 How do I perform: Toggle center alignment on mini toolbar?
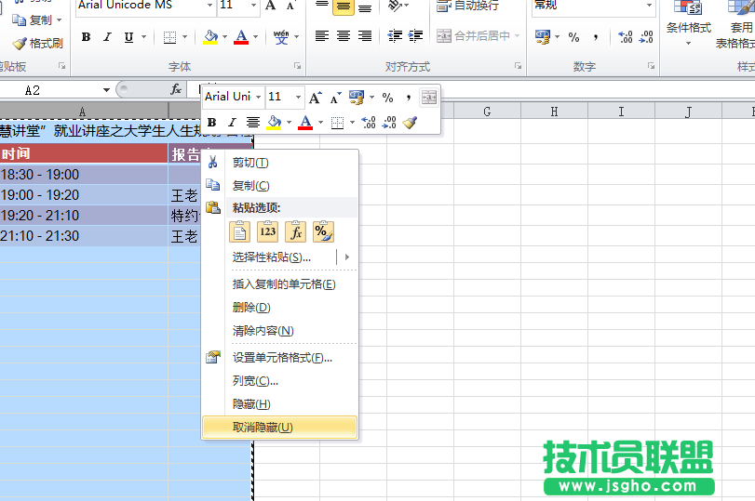[x=253, y=122]
